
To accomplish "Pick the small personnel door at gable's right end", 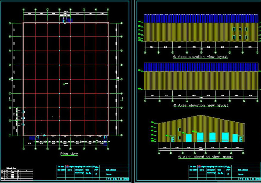I will click(241, 139).
